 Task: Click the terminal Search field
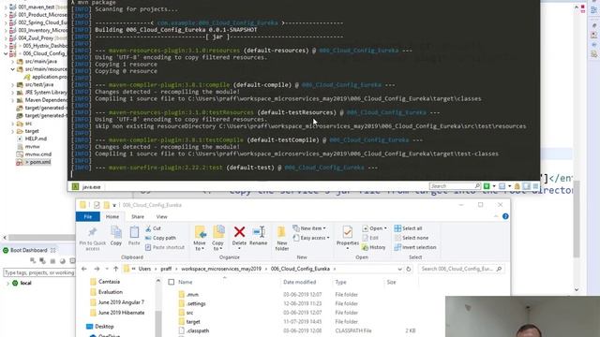[x=455, y=186]
